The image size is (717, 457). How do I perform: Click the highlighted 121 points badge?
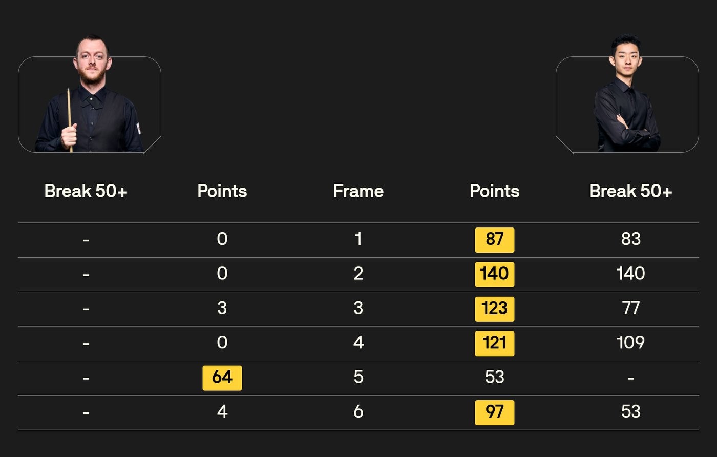coord(494,343)
